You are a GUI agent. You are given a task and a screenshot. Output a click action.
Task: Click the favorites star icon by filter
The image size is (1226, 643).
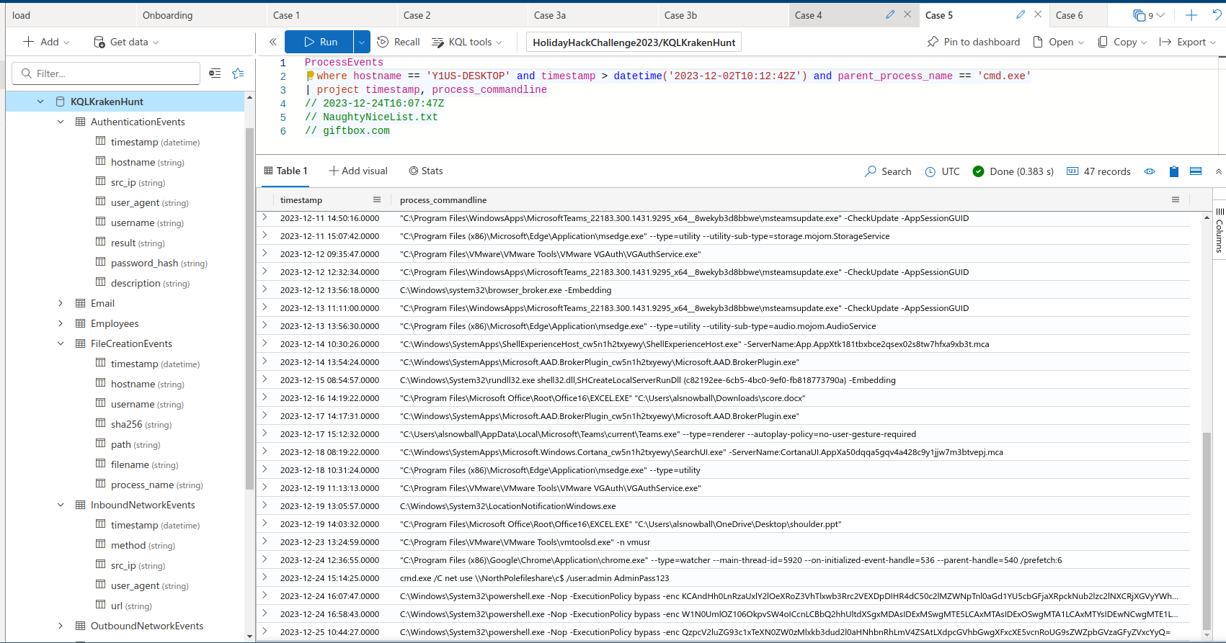point(238,73)
